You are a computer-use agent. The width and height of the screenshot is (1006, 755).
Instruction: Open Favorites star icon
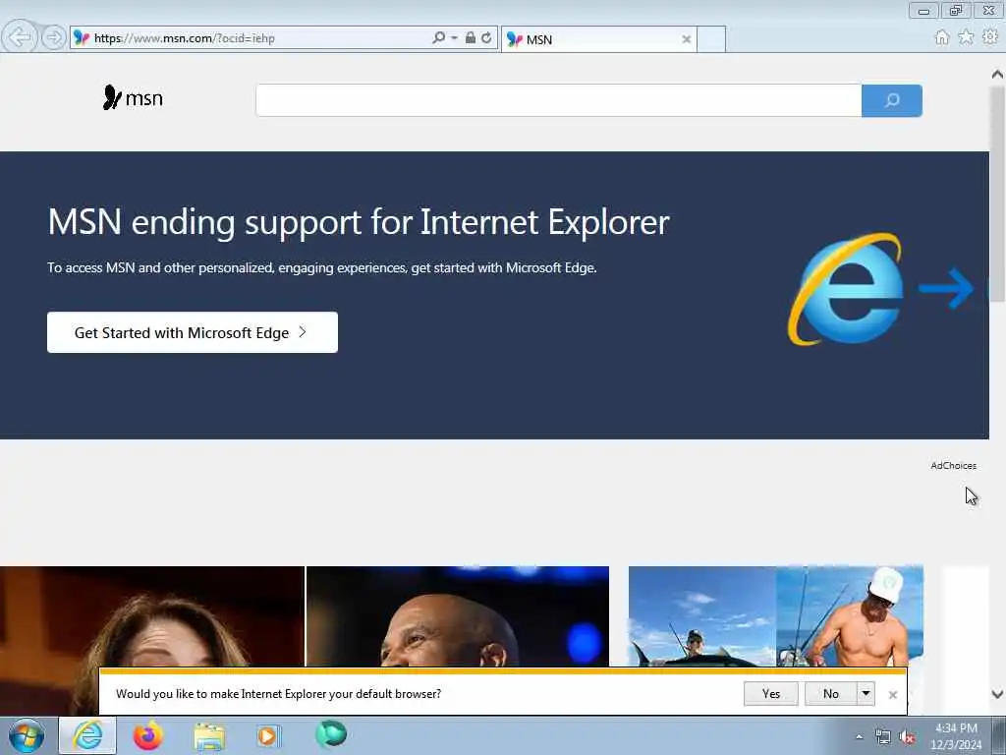[x=966, y=37]
